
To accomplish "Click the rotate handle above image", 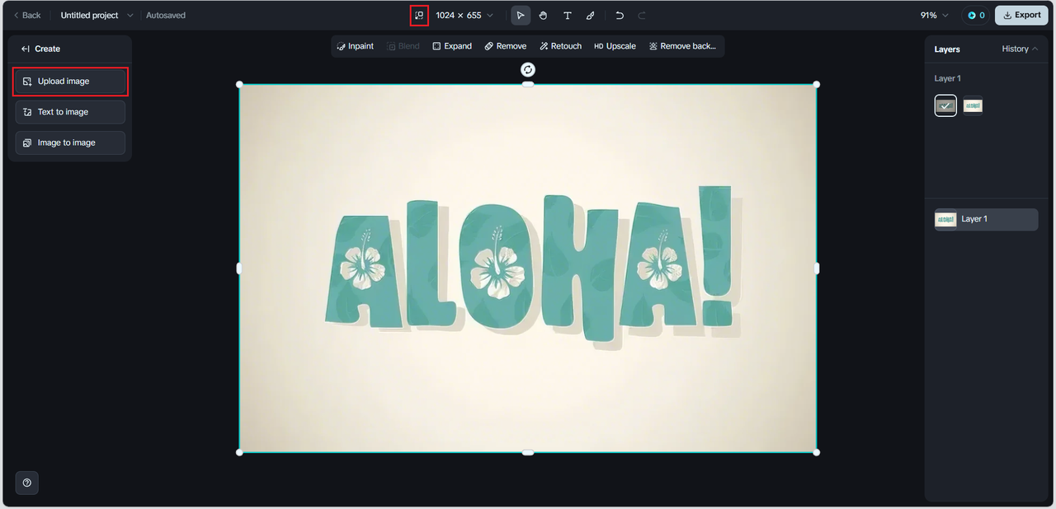I will point(528,70).
